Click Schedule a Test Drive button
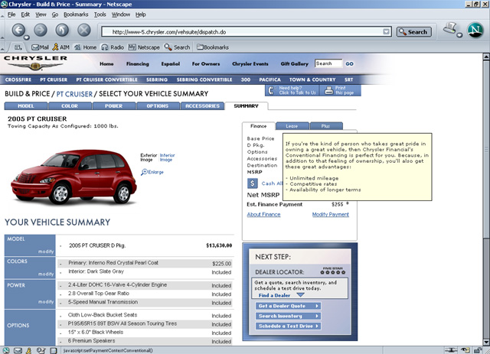490x354 pixels. (288, 326)
